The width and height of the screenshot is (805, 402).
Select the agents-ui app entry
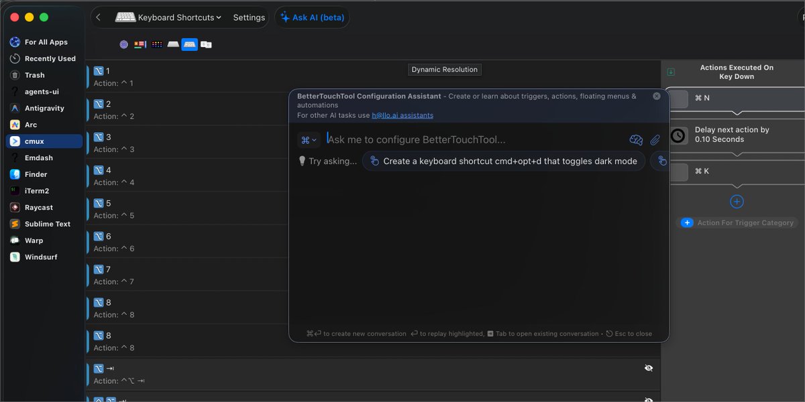click(x=44, y=92)
